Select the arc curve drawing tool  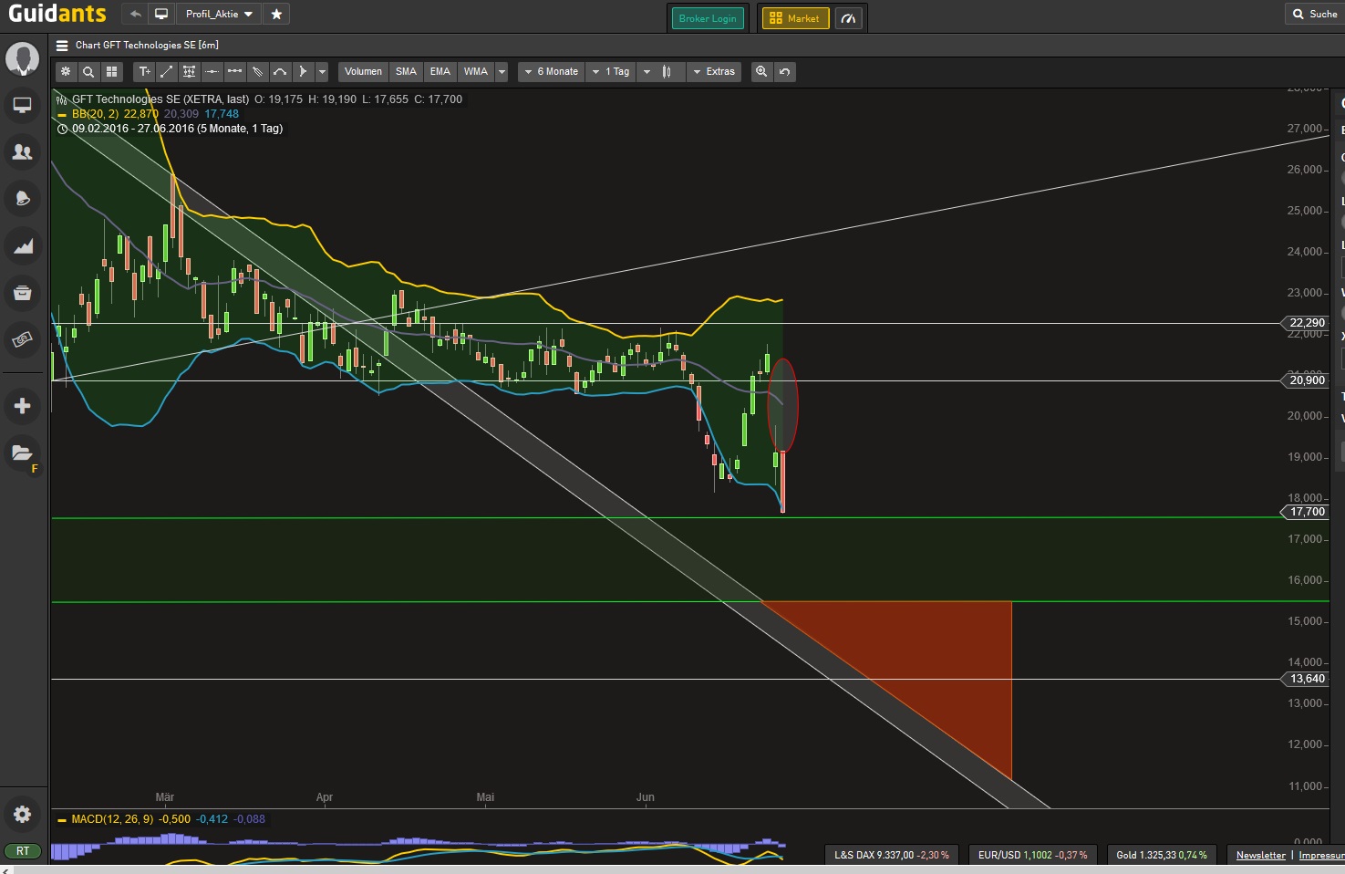click(x=281, y=71)
